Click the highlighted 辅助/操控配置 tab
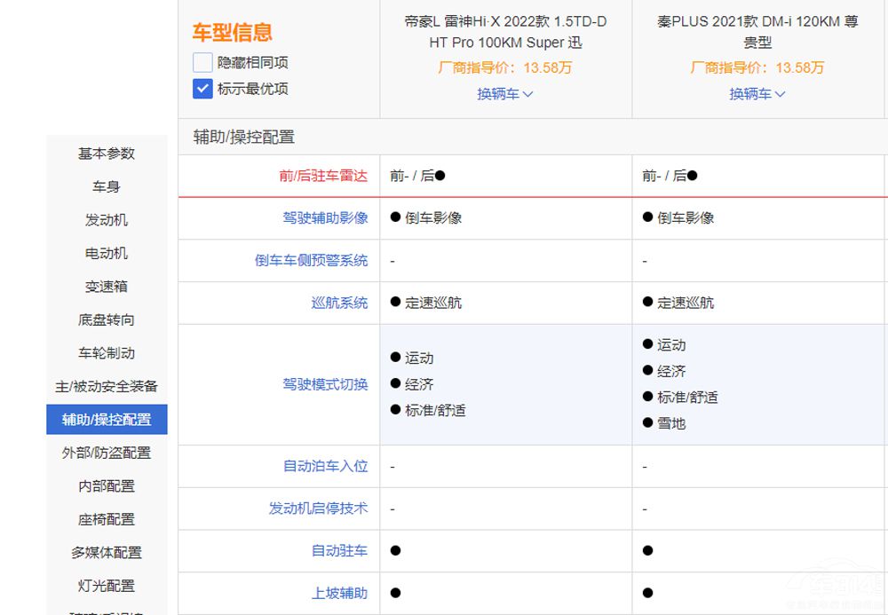The width and height of the screenshot is (888, 615). pyautogui.click(x=107, y=420)
